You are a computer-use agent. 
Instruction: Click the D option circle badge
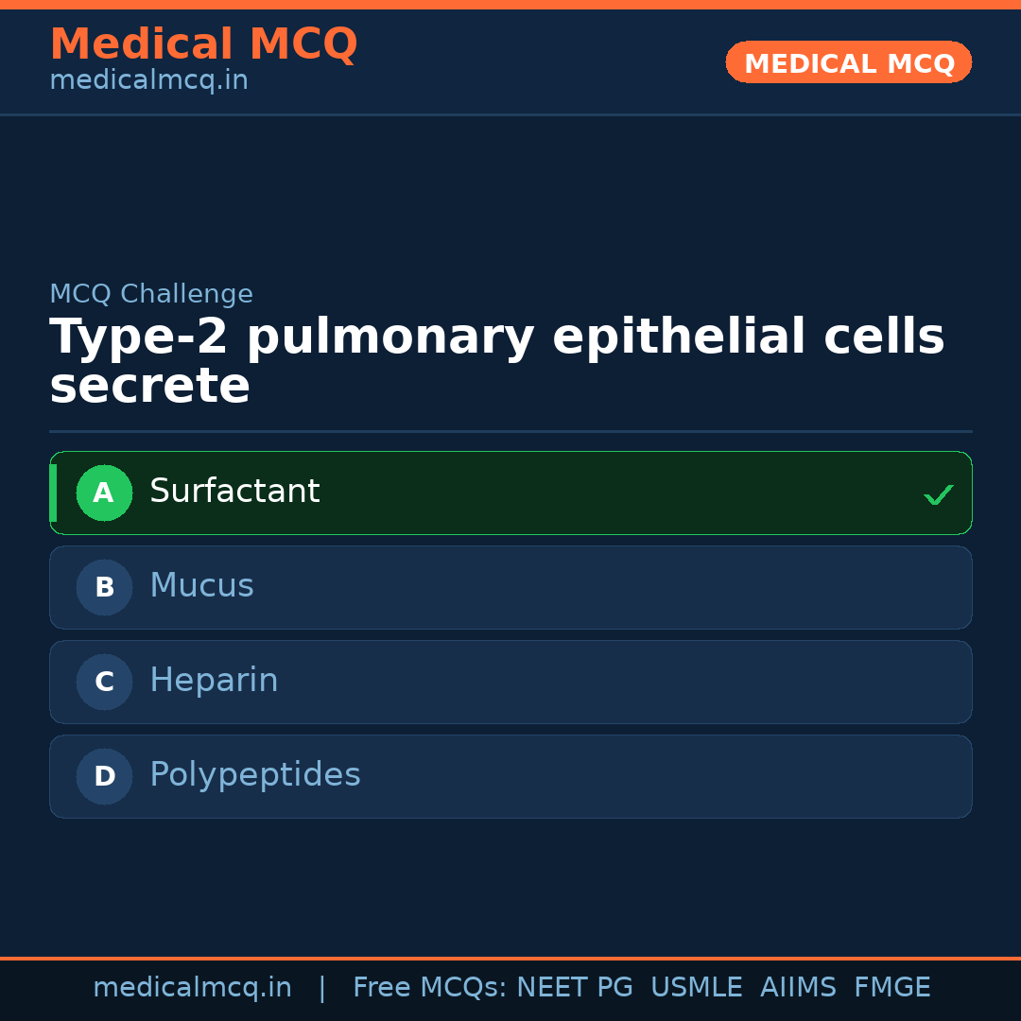tap(104, 776)
